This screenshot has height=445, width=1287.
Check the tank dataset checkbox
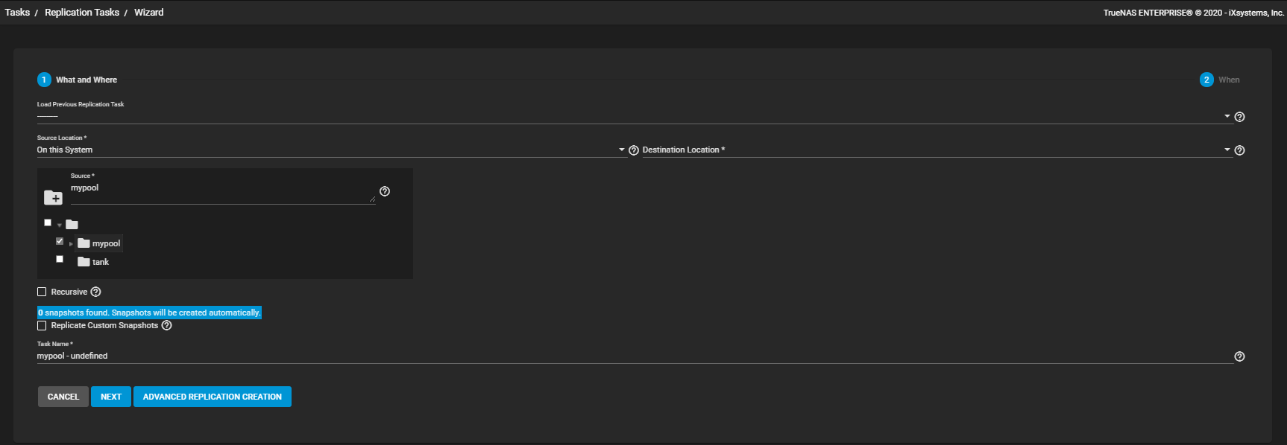click(x=60, y=259)
